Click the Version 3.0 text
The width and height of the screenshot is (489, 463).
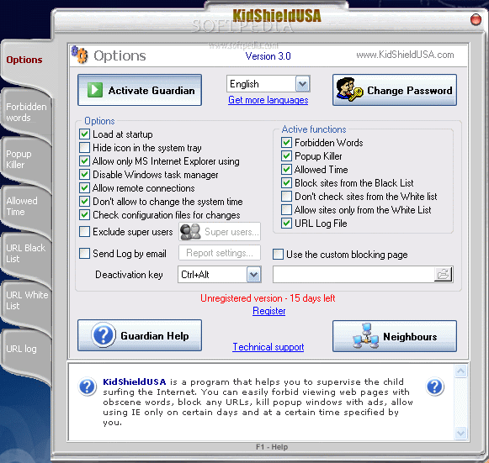coord(268,56)
